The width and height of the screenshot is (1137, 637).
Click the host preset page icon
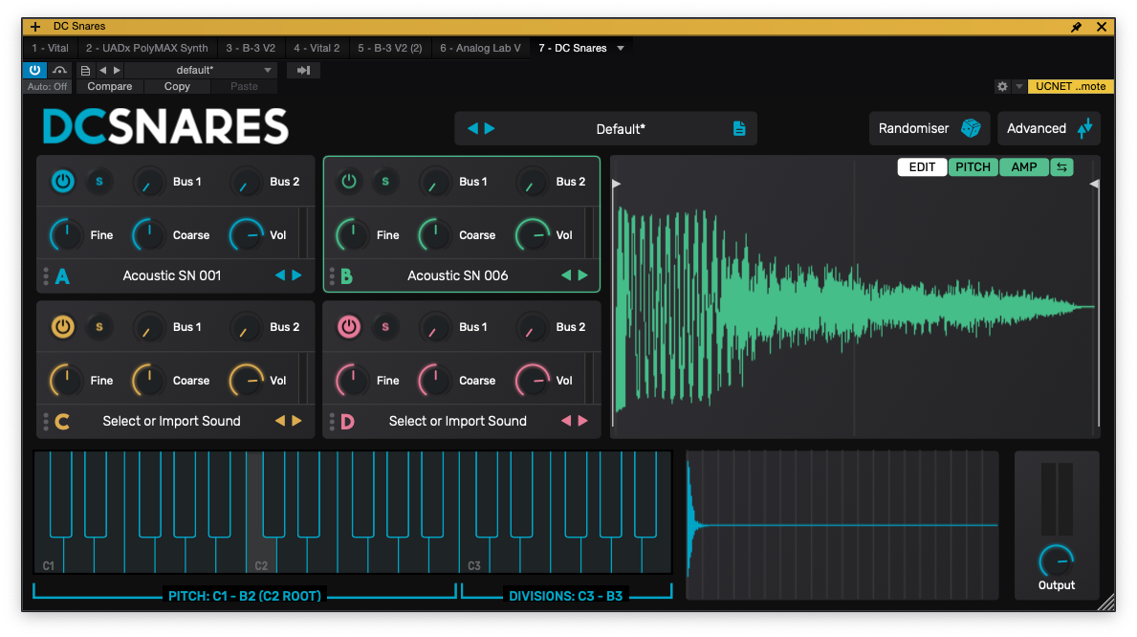(x=85, y=71)
